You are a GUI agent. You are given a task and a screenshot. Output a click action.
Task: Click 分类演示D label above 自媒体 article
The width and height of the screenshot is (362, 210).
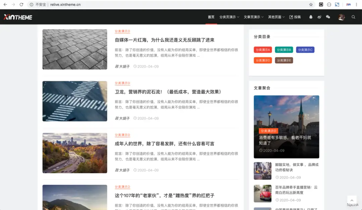[x=122, y=31]
